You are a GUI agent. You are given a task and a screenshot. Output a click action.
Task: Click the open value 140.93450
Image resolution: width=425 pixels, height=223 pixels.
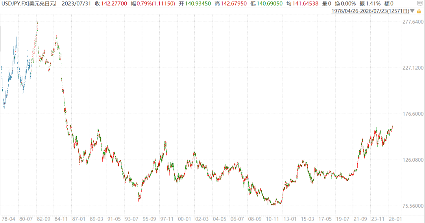[198, 4]
